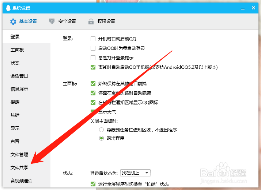The width and height of the screenshot is (261, 190).
Task: Go to 文件管理 settings
Action: pyautogui.click(x=26, y=155)
